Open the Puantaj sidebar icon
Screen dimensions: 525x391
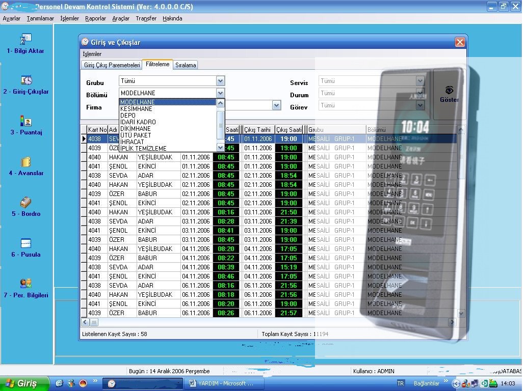[26, 121]
